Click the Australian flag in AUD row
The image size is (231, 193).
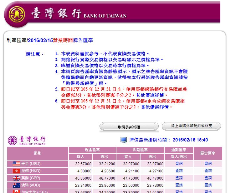tap(16, 185)
